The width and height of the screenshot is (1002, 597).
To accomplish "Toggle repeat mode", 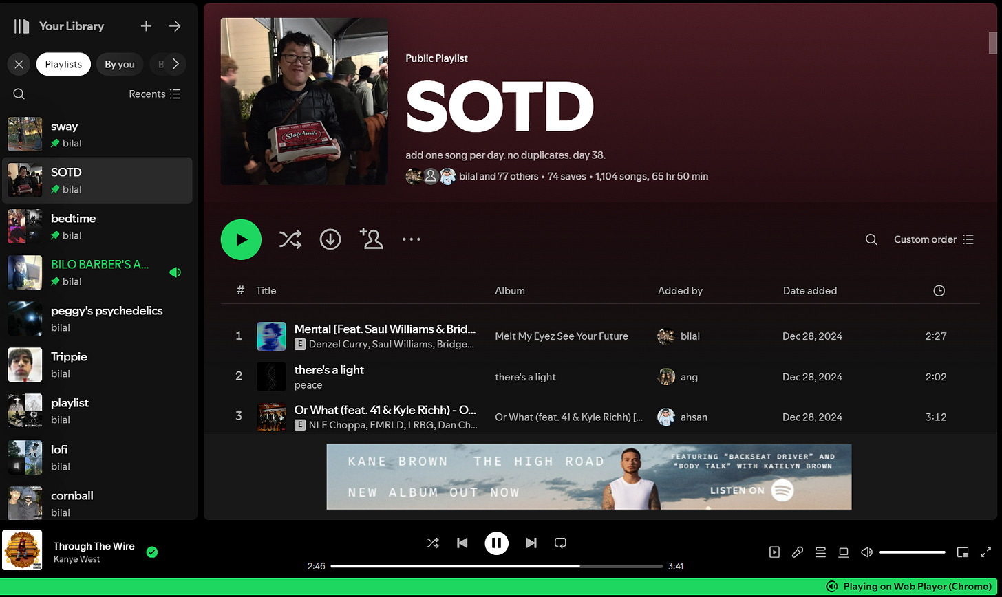I will click(560, 543).
